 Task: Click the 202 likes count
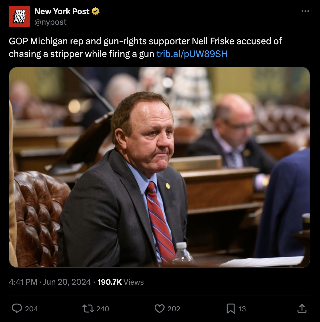coord(174,309)
